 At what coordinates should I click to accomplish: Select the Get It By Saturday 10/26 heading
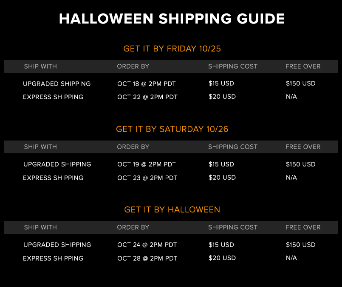coord(172,129)
